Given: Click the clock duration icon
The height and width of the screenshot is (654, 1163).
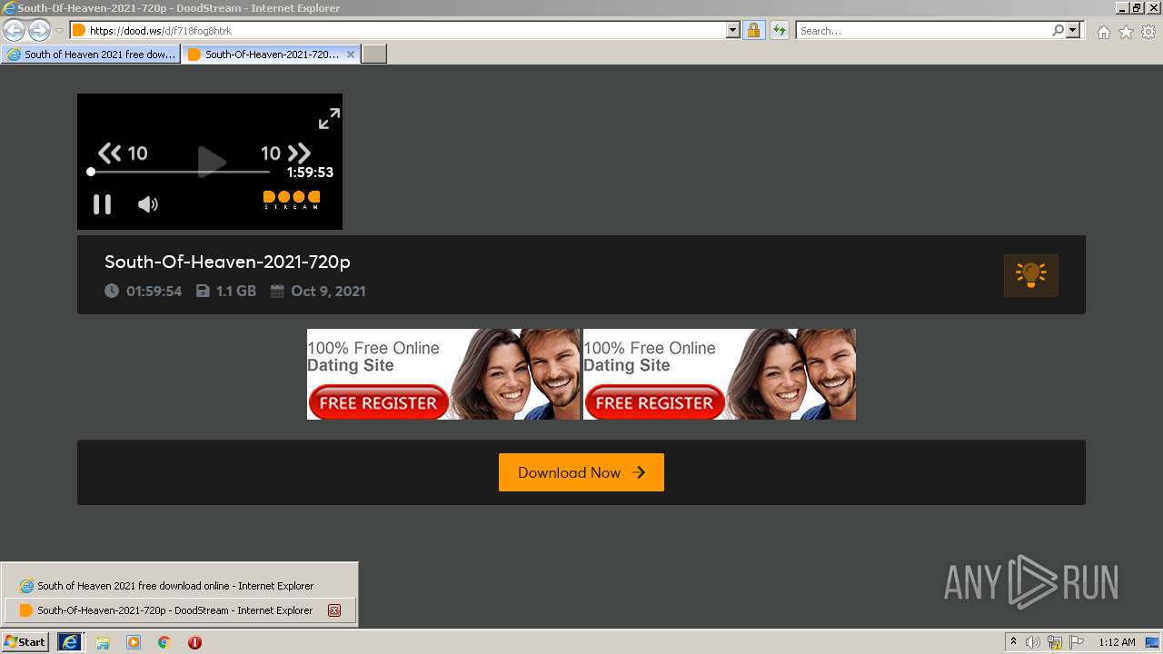Looking at the screenshot, I should pyautogui.click(x=112, y=292).
